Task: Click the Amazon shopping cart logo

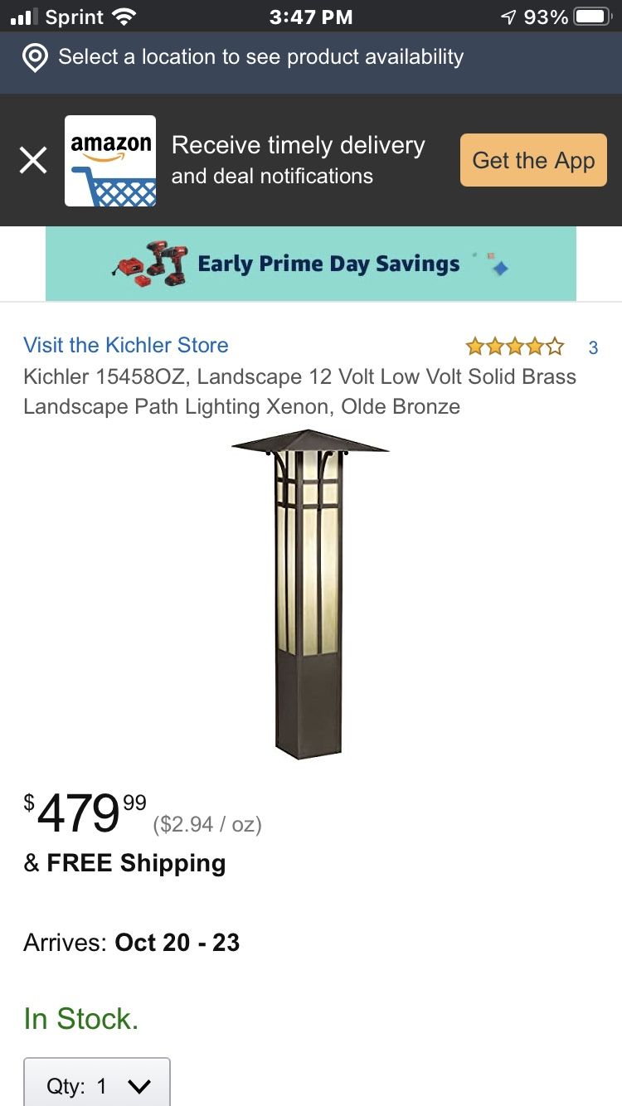Action: [x=109, y=160]
